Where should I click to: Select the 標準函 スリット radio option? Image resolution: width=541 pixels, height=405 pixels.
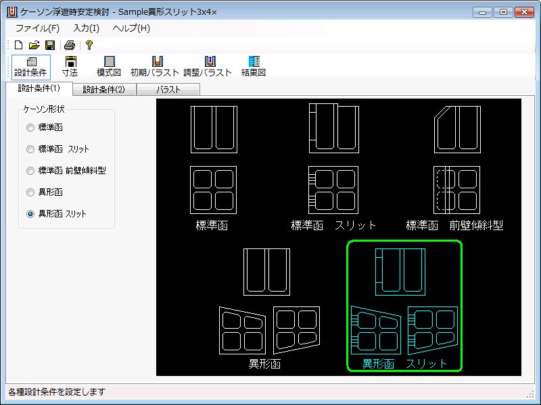click(30, 149)
